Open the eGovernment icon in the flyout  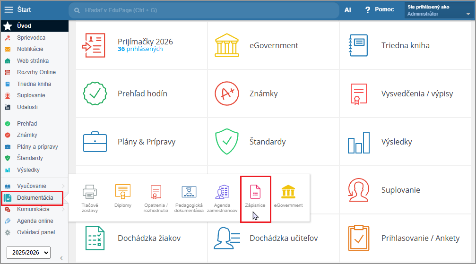[x=288, y=192]
